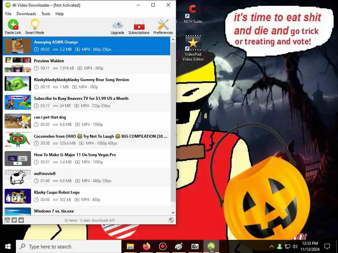Viewport: 338px width, 253px height.
Task: Click the red record app in the taskbar
Action: point(162,246)
